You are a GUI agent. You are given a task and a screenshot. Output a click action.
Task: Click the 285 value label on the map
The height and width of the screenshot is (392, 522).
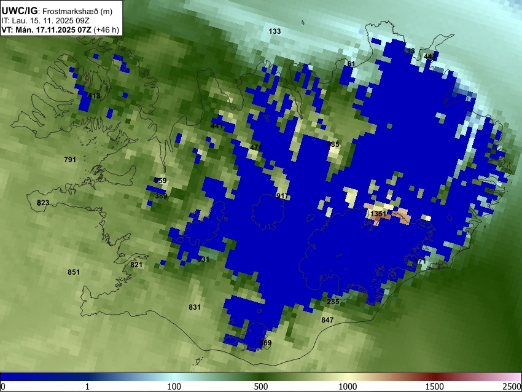pyautogui.click(x=333, y=302)
